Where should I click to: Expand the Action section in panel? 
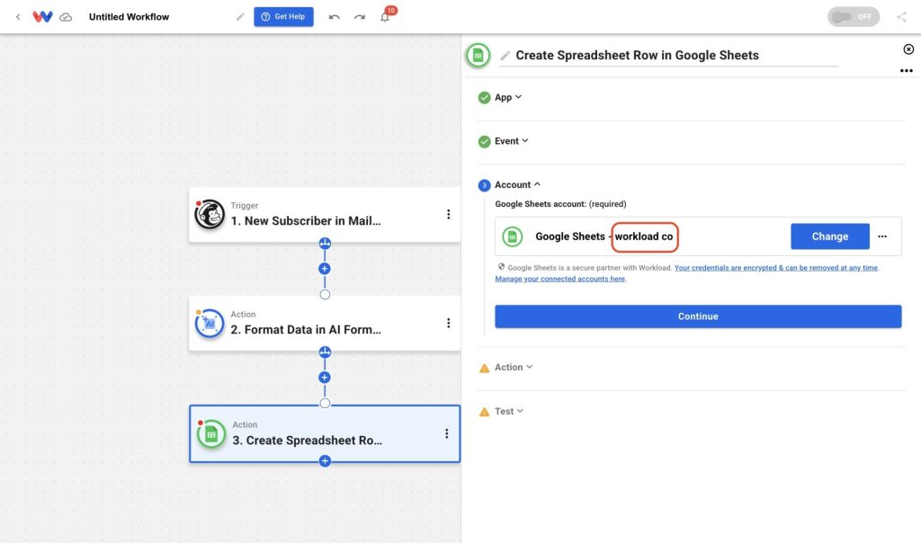point(514,367)
